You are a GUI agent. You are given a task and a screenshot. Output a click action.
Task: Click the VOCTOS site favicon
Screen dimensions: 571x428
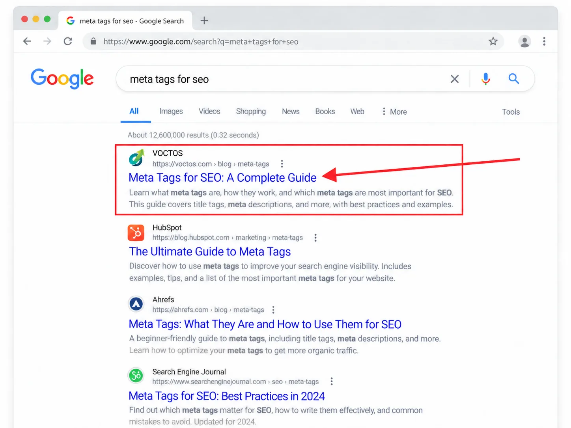pos(136,158)
